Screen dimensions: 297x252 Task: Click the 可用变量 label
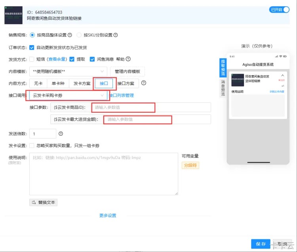(x=190, y=156)
